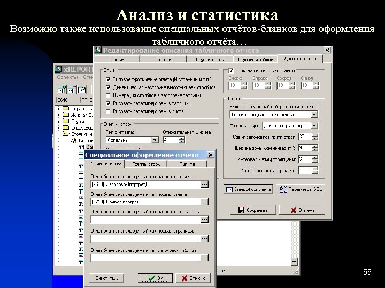Image resolution: width=385 pixels, height=288 pixels.
Task: Select the Судозаход tree item
Action: click(81, 127)
